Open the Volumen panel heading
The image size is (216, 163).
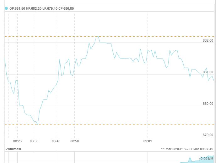point(13,149)
